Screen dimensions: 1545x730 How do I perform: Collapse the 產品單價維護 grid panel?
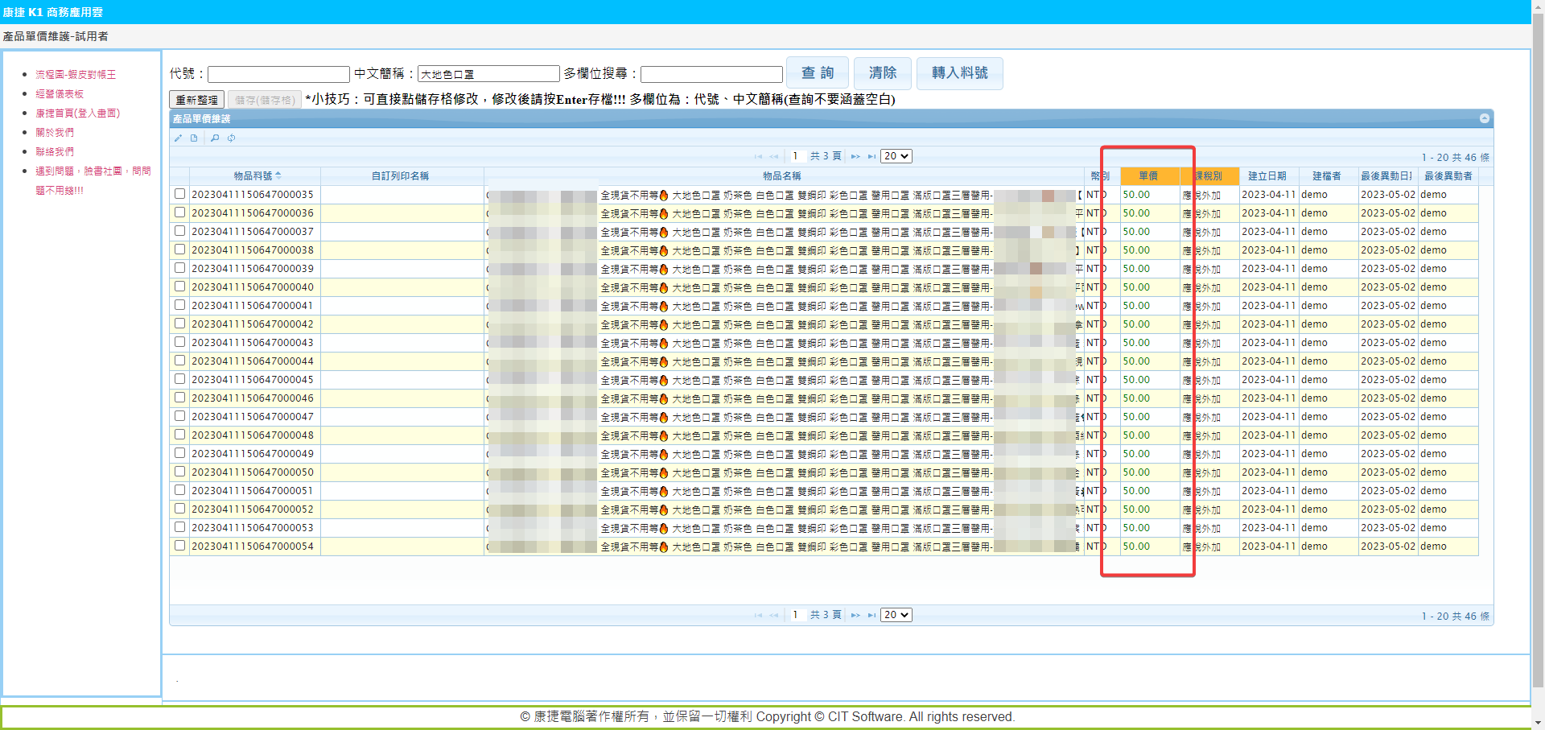tap(1484, 119)
